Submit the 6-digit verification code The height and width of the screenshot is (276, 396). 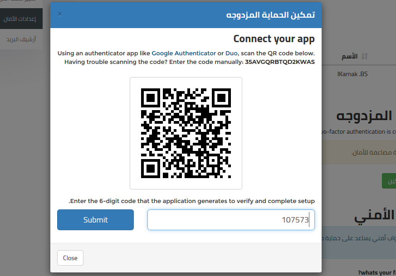pos(95,220)
